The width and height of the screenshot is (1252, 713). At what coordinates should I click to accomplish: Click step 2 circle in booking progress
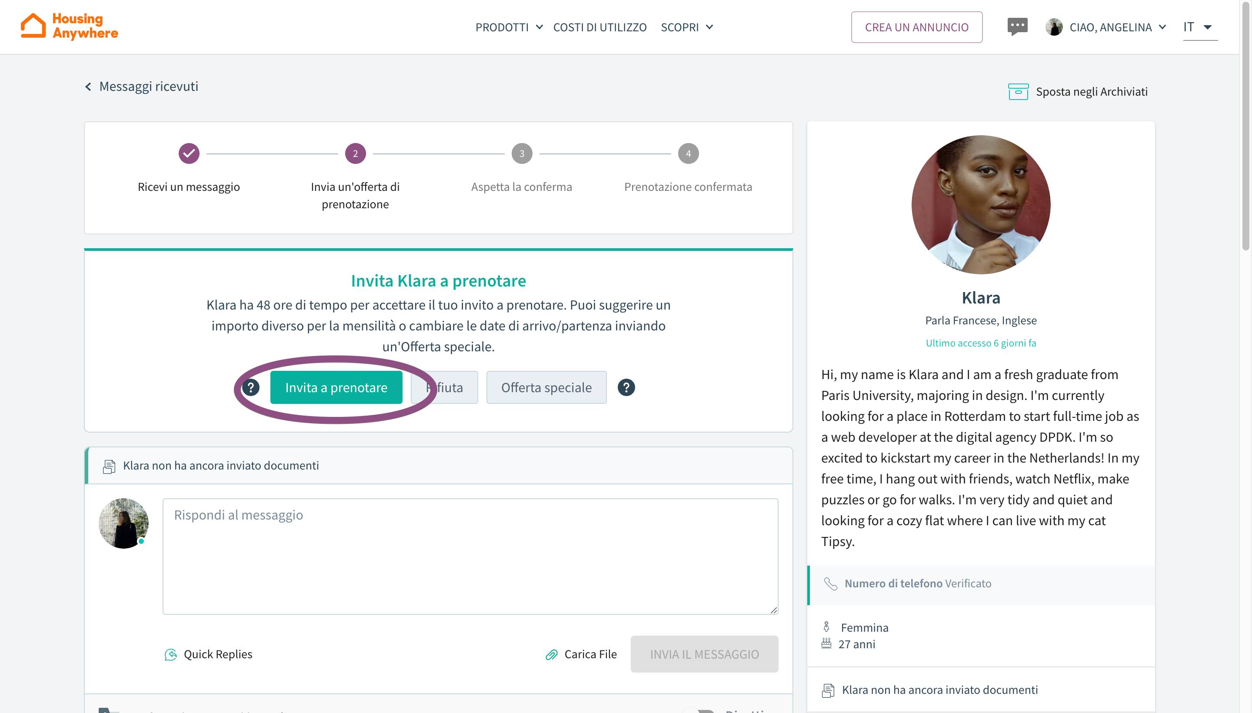click(x=355, y=154)
